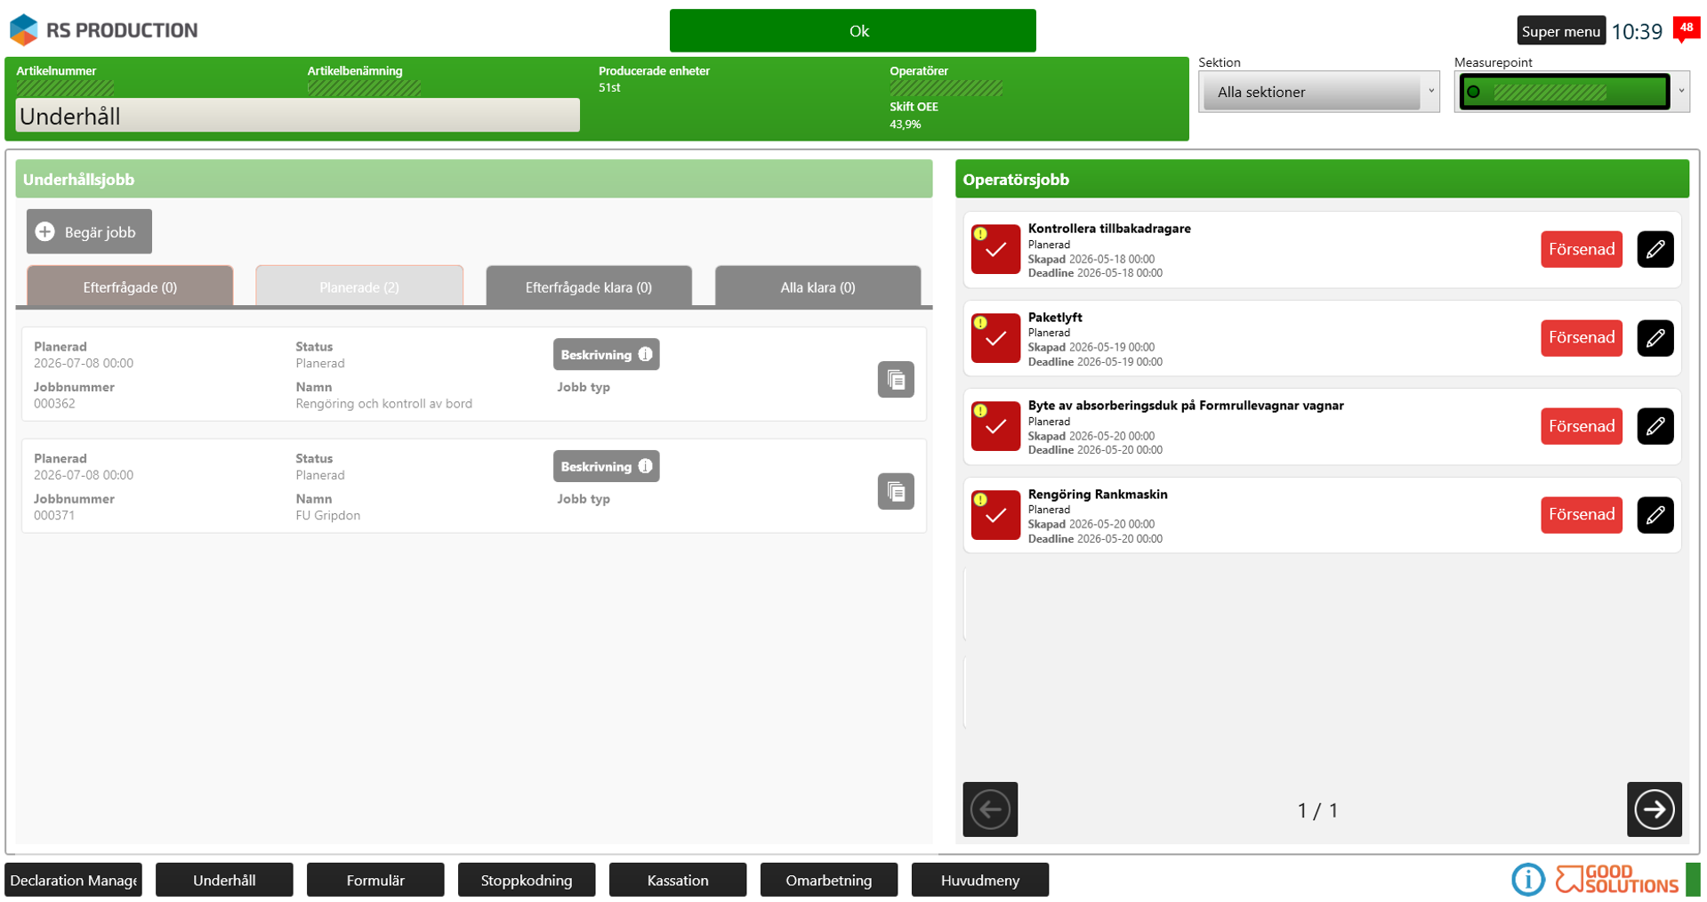Tick the Byte av absorberingsduk job checkbox
The image size is (1707, 902).
pos(995,426)
